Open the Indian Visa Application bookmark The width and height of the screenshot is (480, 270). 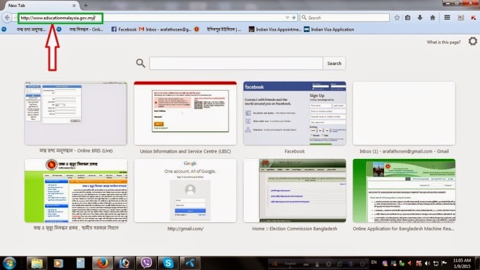[329, 29]
